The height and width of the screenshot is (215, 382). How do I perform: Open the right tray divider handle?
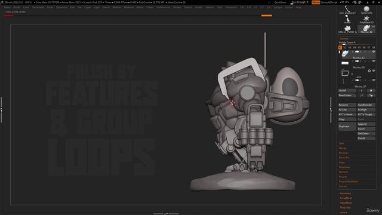pyautogui.click(x=331, y=110)
